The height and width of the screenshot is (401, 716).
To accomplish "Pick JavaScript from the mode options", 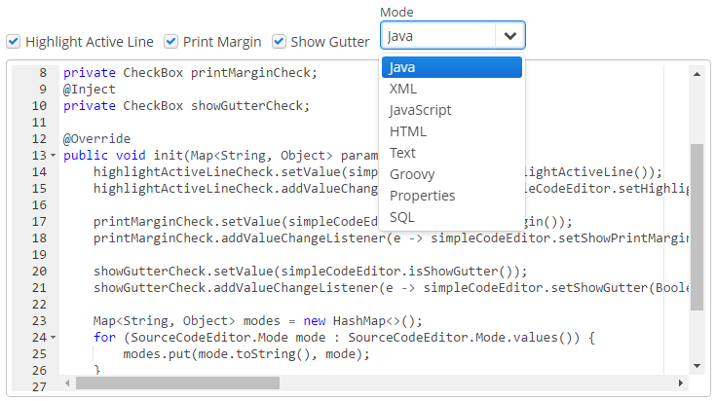I will pos(452,110).
